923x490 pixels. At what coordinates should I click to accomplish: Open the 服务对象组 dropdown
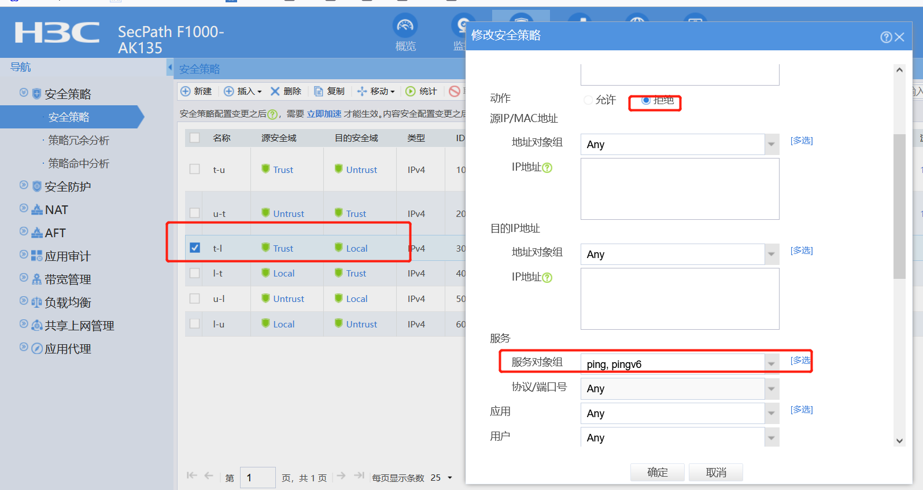pyautogui.click(x=771, y=364)
